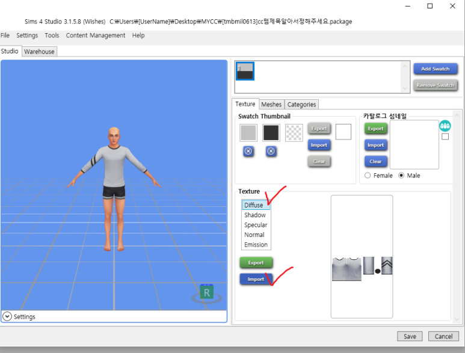Switch to the Warehouse tab

[x=39, y=52]
